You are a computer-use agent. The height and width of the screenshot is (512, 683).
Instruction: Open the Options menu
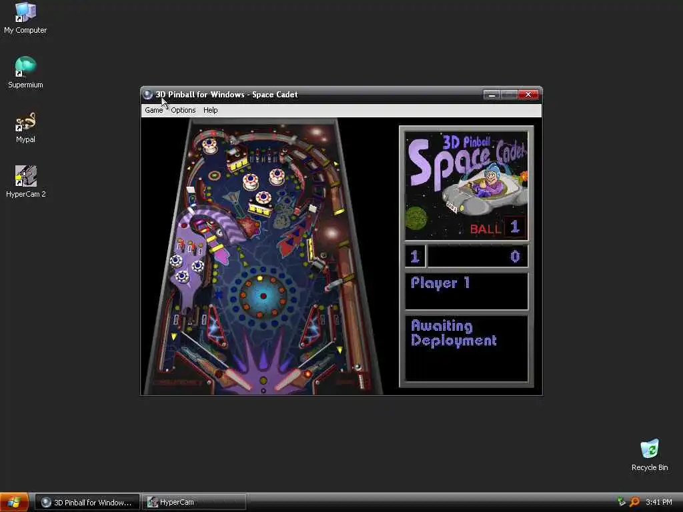183,110
